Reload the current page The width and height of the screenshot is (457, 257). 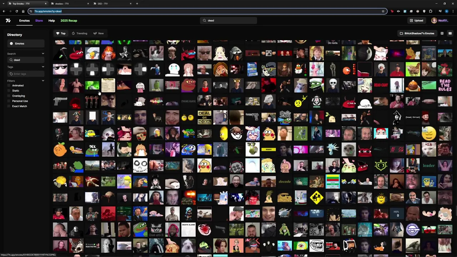click(x=16, y=11)
